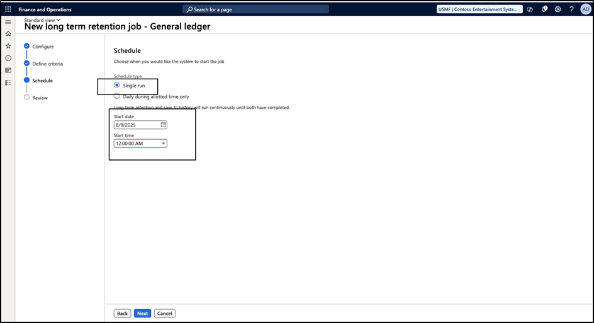Click the Next button

pyautogui.click(x=142, y=314)
